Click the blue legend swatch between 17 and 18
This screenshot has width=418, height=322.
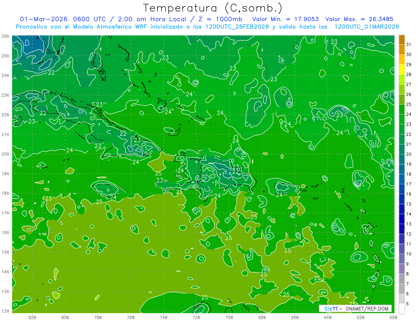(402, 179)
